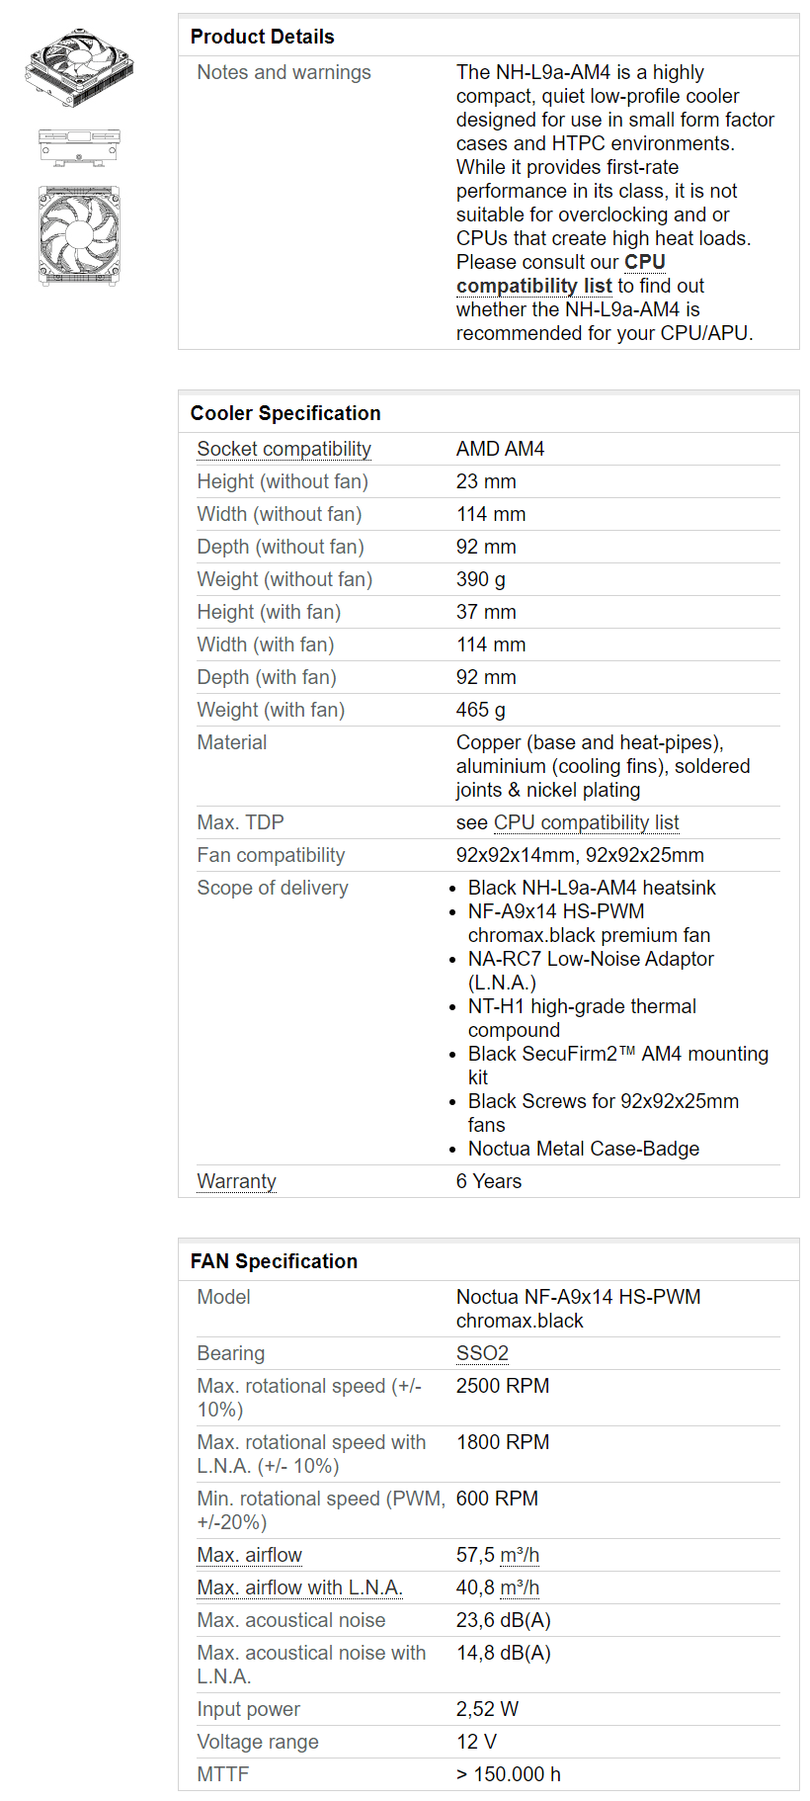Click the 6 Years warranty value

tap(489, 1181)
